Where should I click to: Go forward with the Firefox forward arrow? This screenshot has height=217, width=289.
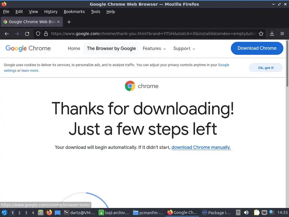click(17, 34)
